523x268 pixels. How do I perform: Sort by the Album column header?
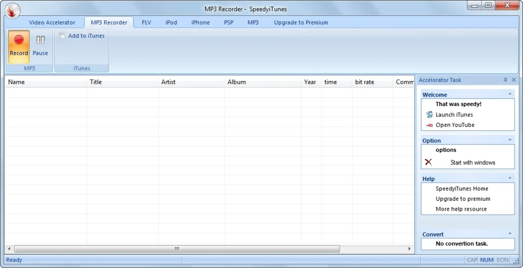[x=263, y=82]
